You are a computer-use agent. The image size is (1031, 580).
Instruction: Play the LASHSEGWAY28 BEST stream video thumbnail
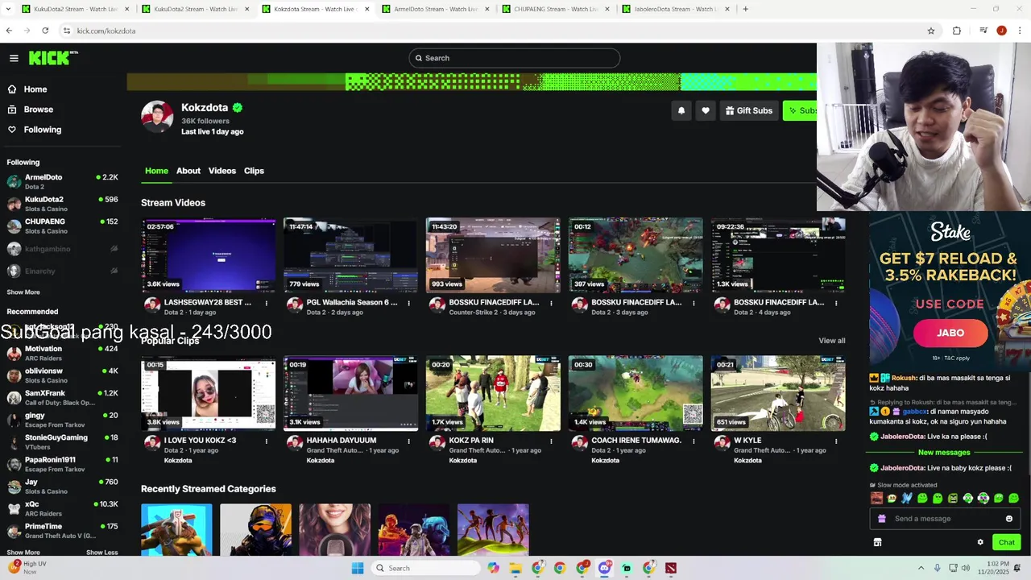coord(209,255)
